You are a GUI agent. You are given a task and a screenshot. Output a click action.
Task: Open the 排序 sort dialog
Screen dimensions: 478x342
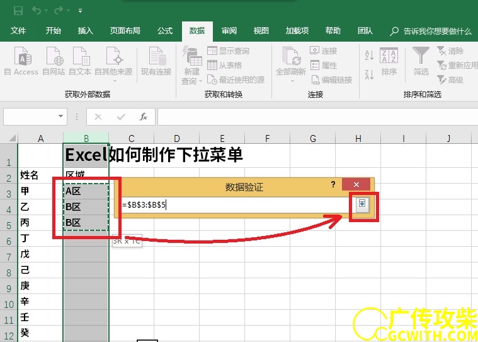point(389,61)
